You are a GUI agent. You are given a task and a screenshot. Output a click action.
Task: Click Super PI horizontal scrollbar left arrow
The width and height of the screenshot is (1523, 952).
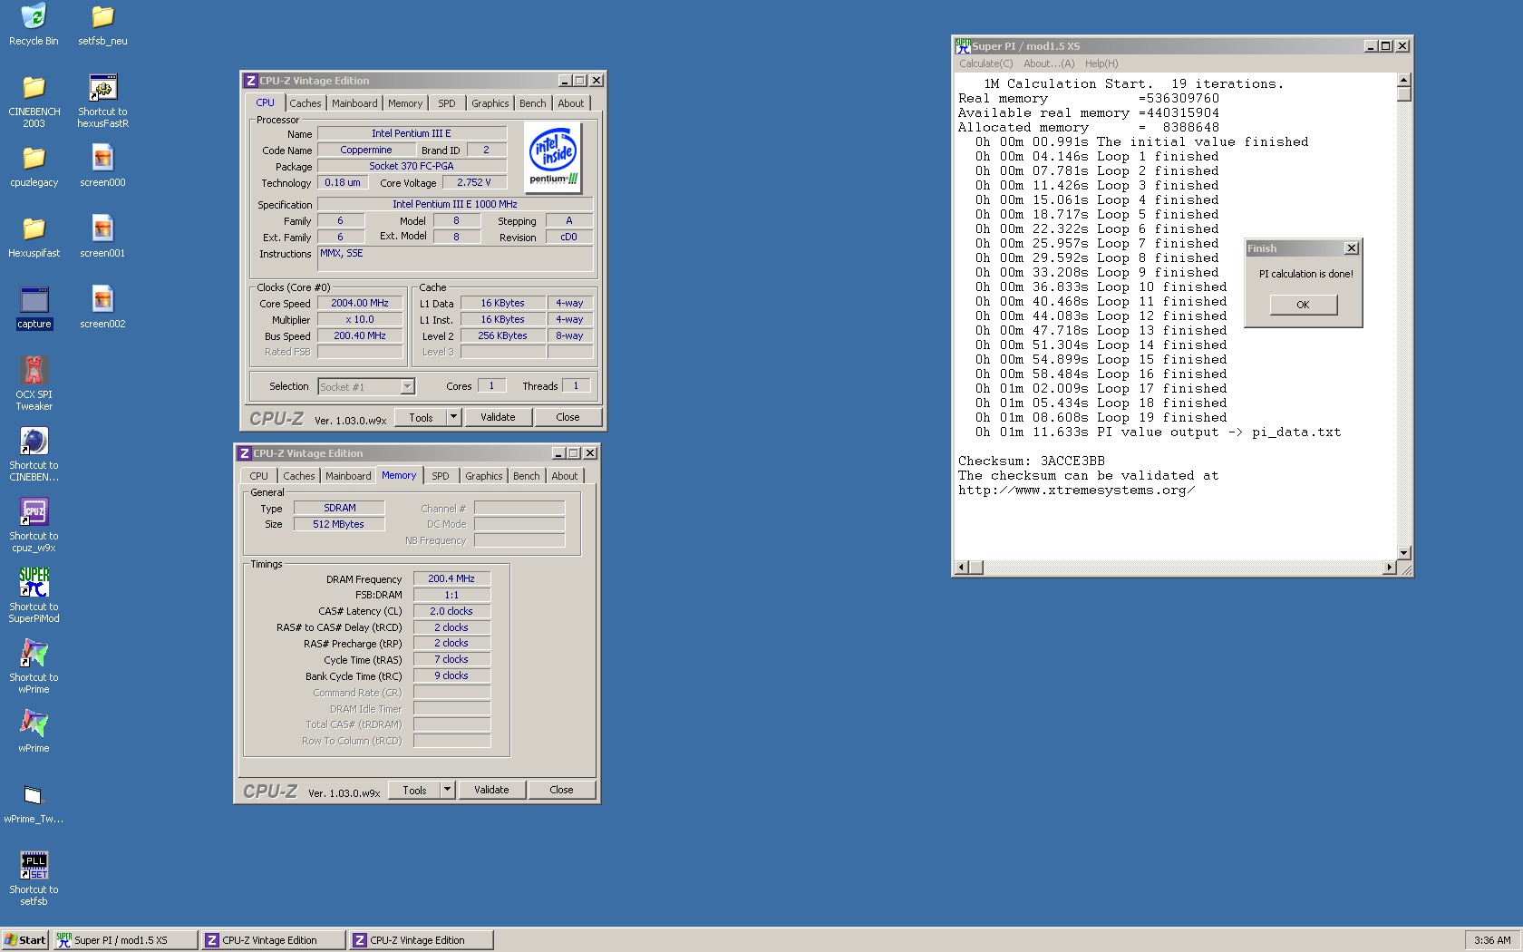pyautogui.click(x=961, y=568)
